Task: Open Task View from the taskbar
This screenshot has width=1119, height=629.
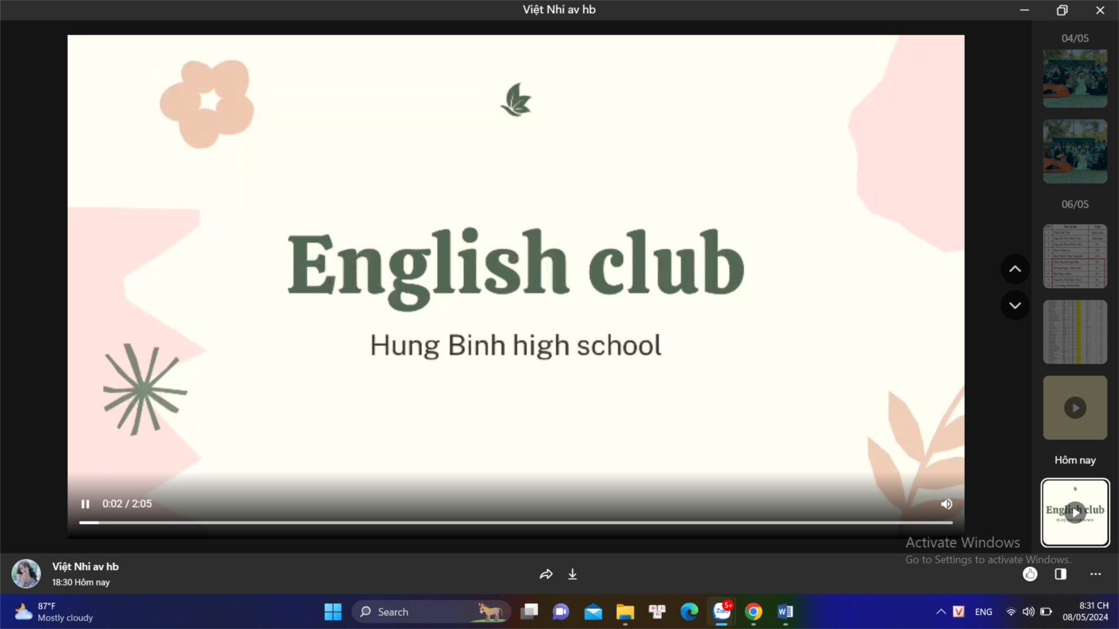Action: pyautogui.click(x=530, y=611)
